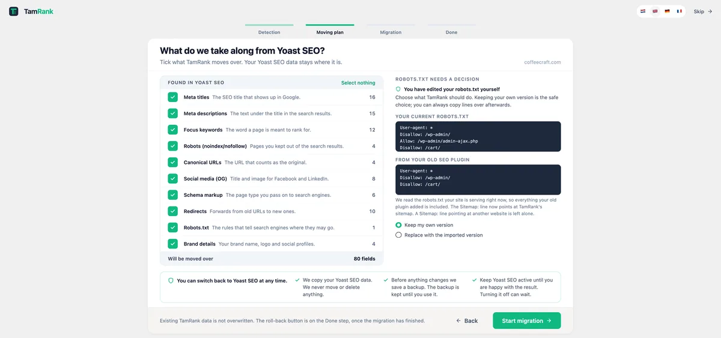This screenshot has height=338, width=721.
Task: Click the Back button
Action: 467,321
